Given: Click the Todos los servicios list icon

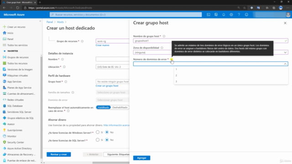Looking at the screenshot, I should 5,45.
